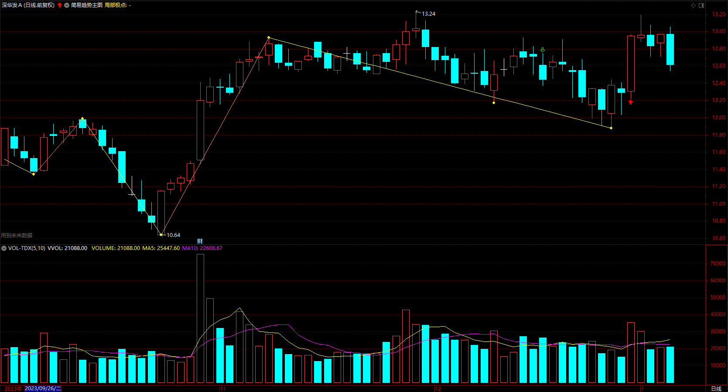The width and height of the screenshot is (728, 392).
Task: Click the 11 month marker on time axis
Action: click(223, 389)
